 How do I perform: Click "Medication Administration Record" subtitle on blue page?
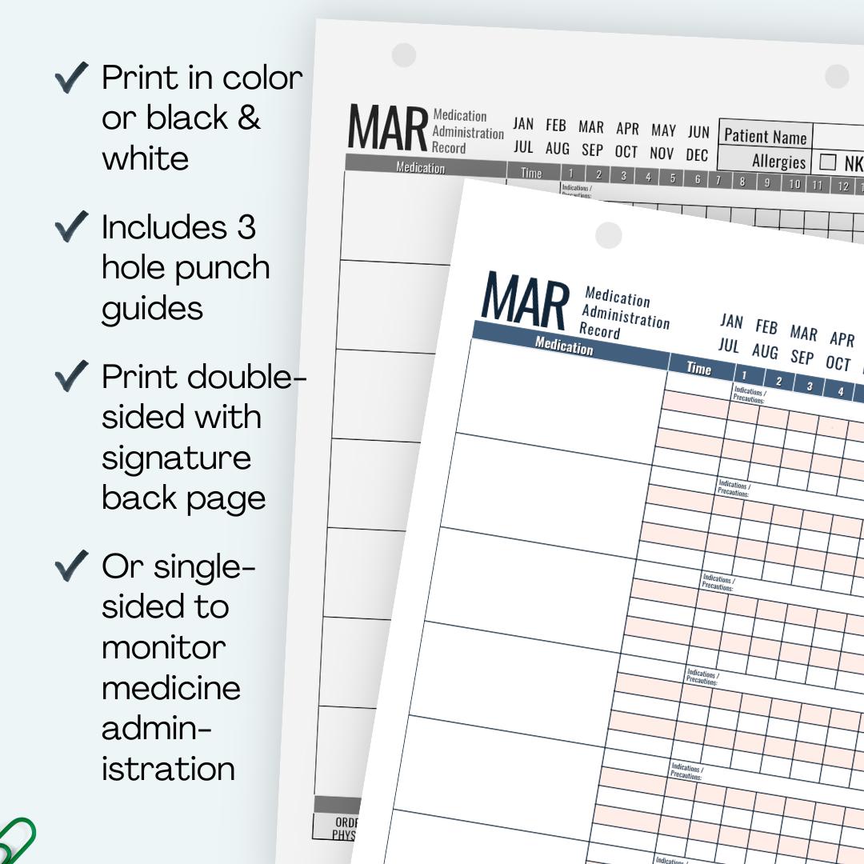click(x=624, y=313)
